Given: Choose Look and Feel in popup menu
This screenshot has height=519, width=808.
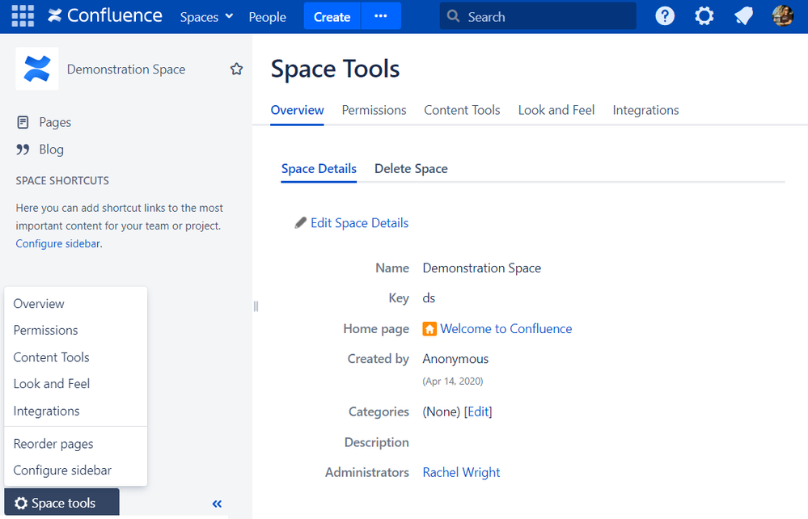Looking at the screenshot, I should [x=76, y=383].
